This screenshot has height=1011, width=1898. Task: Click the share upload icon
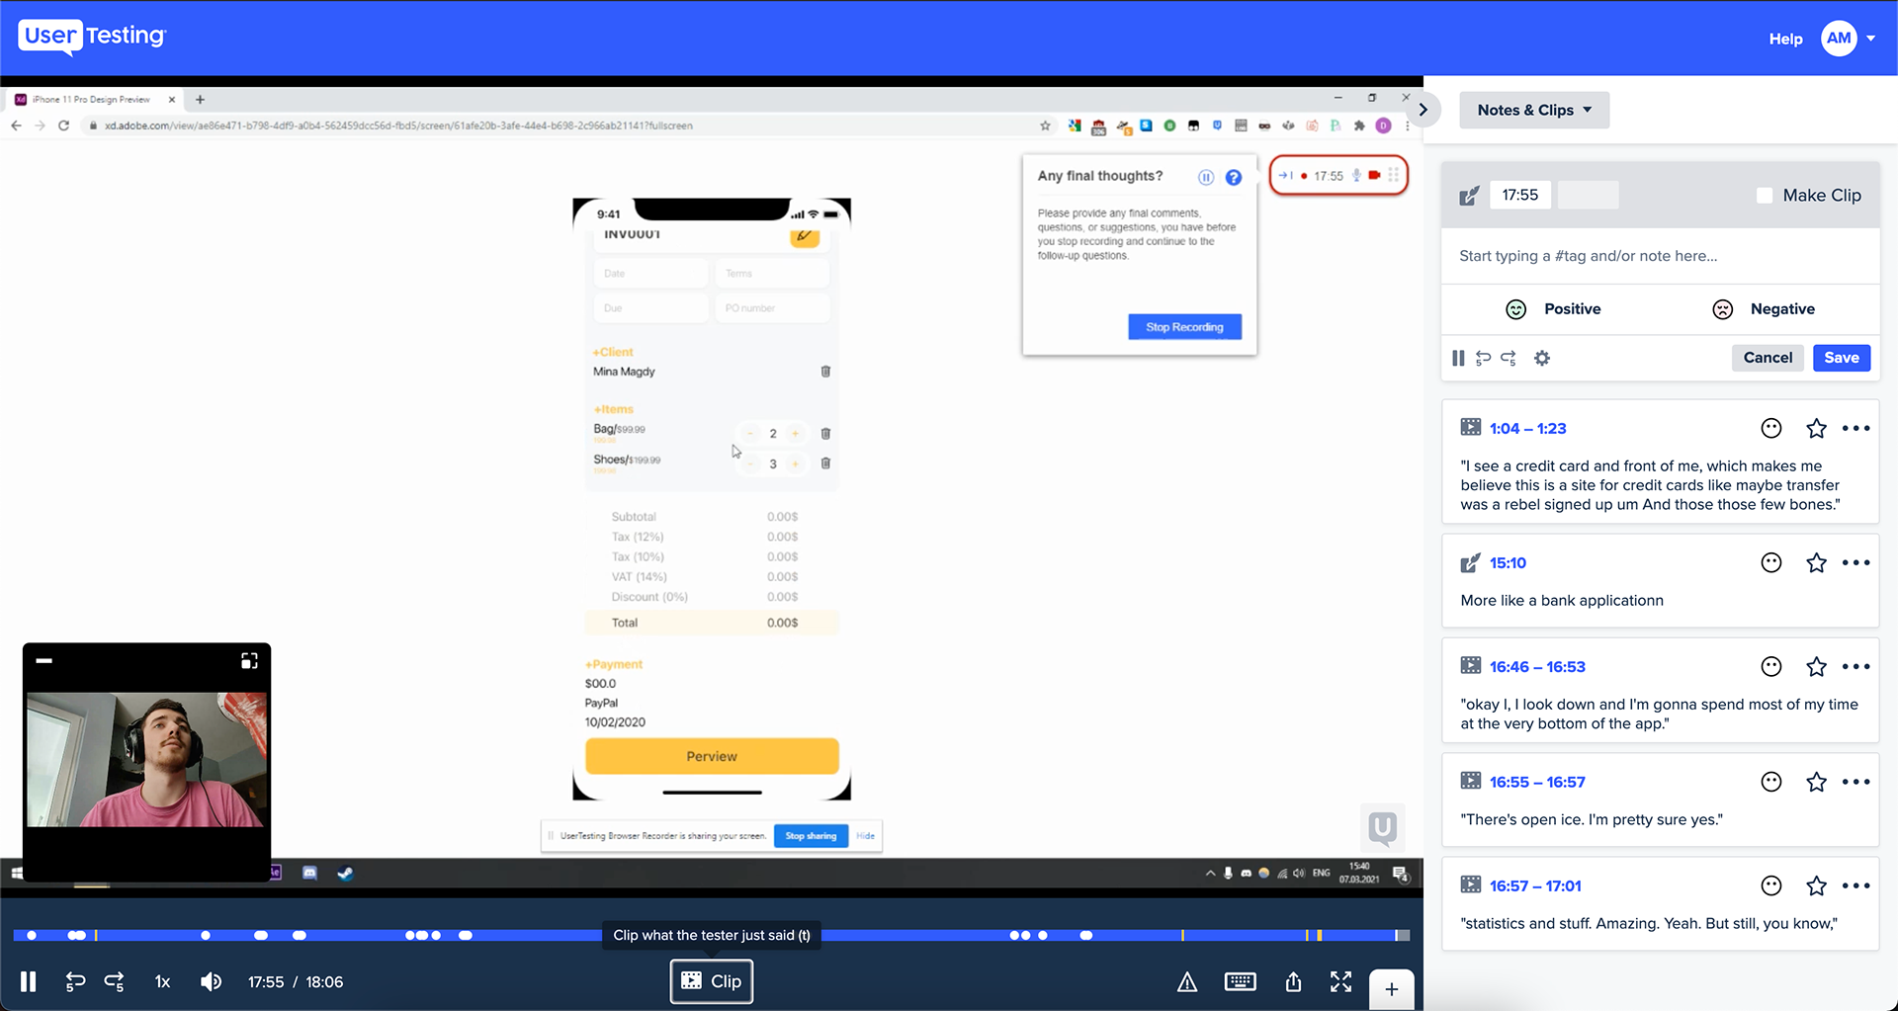pyautogui.click(x=1293, y=981)
